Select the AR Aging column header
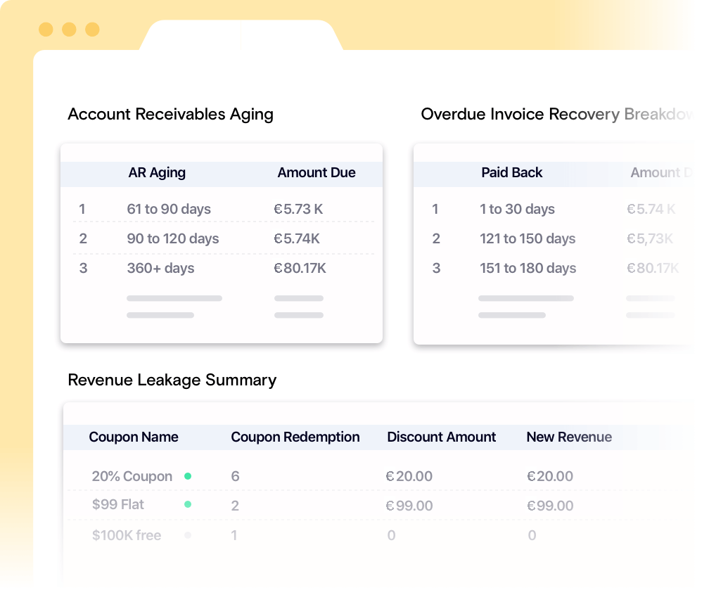Viewport: 709px width, 602px height. (x=156, y=172)
